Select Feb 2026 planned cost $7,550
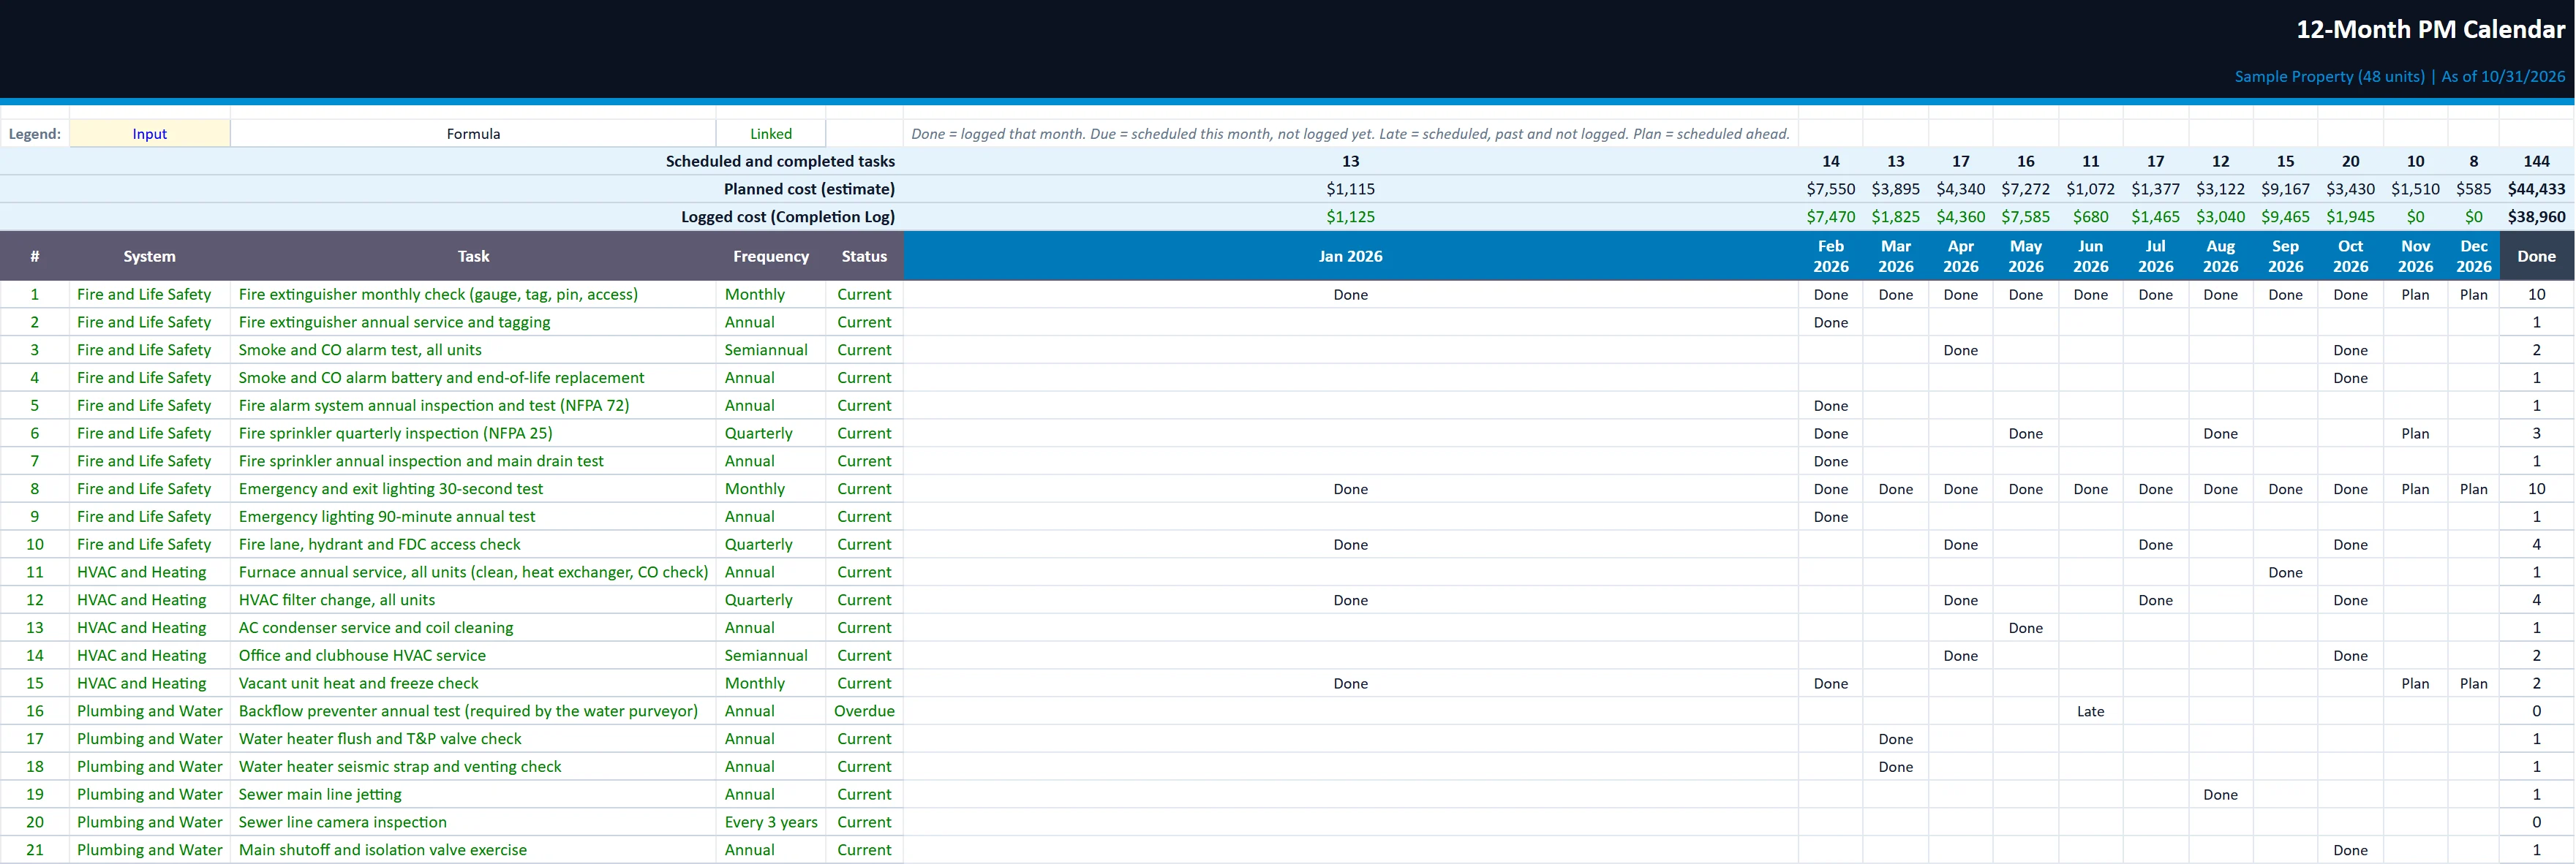 click(1830, 189)
